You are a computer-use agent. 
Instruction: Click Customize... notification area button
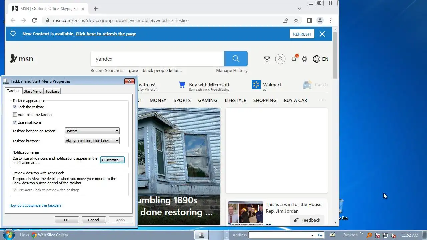coord(112,160)
